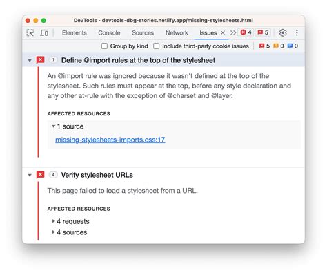Screen dimensions: 327x273
Task: Click the red icon beside Define @import rules
Action: click(x=40, y=60)
